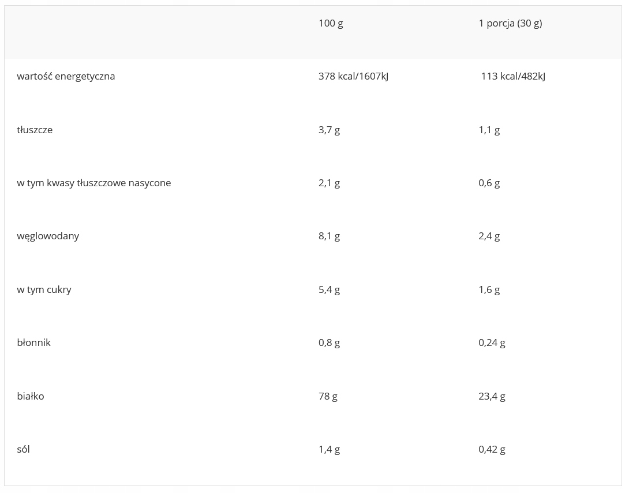Click the "113 kcal/482kJ" portion energy value
The image size is (629, 493).
click(513, 77)
